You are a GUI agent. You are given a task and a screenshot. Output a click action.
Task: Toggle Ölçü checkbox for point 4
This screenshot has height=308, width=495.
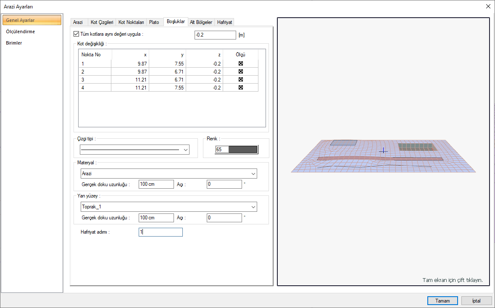[x=241, y=87]
